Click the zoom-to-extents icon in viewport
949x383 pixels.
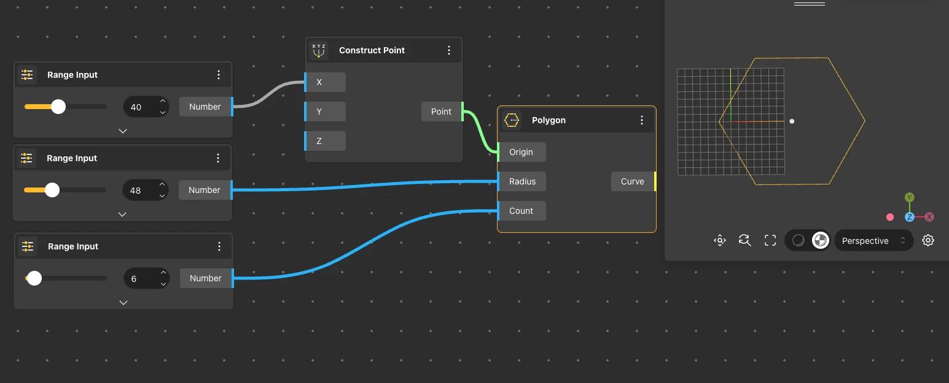[x=719, y=241]
